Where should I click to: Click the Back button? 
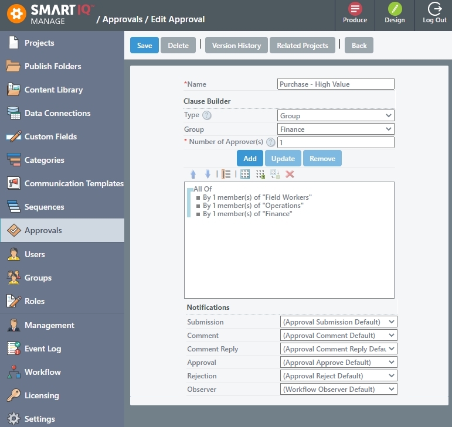(x=359, y=45)
